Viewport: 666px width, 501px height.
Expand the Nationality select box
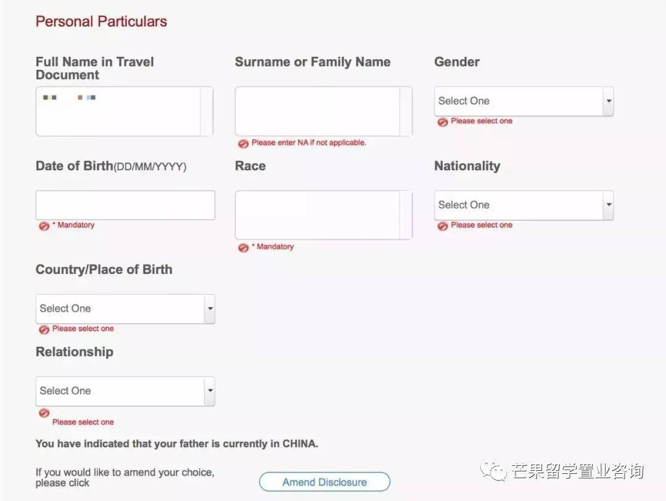pyautogui.click(x=524, y=205)
